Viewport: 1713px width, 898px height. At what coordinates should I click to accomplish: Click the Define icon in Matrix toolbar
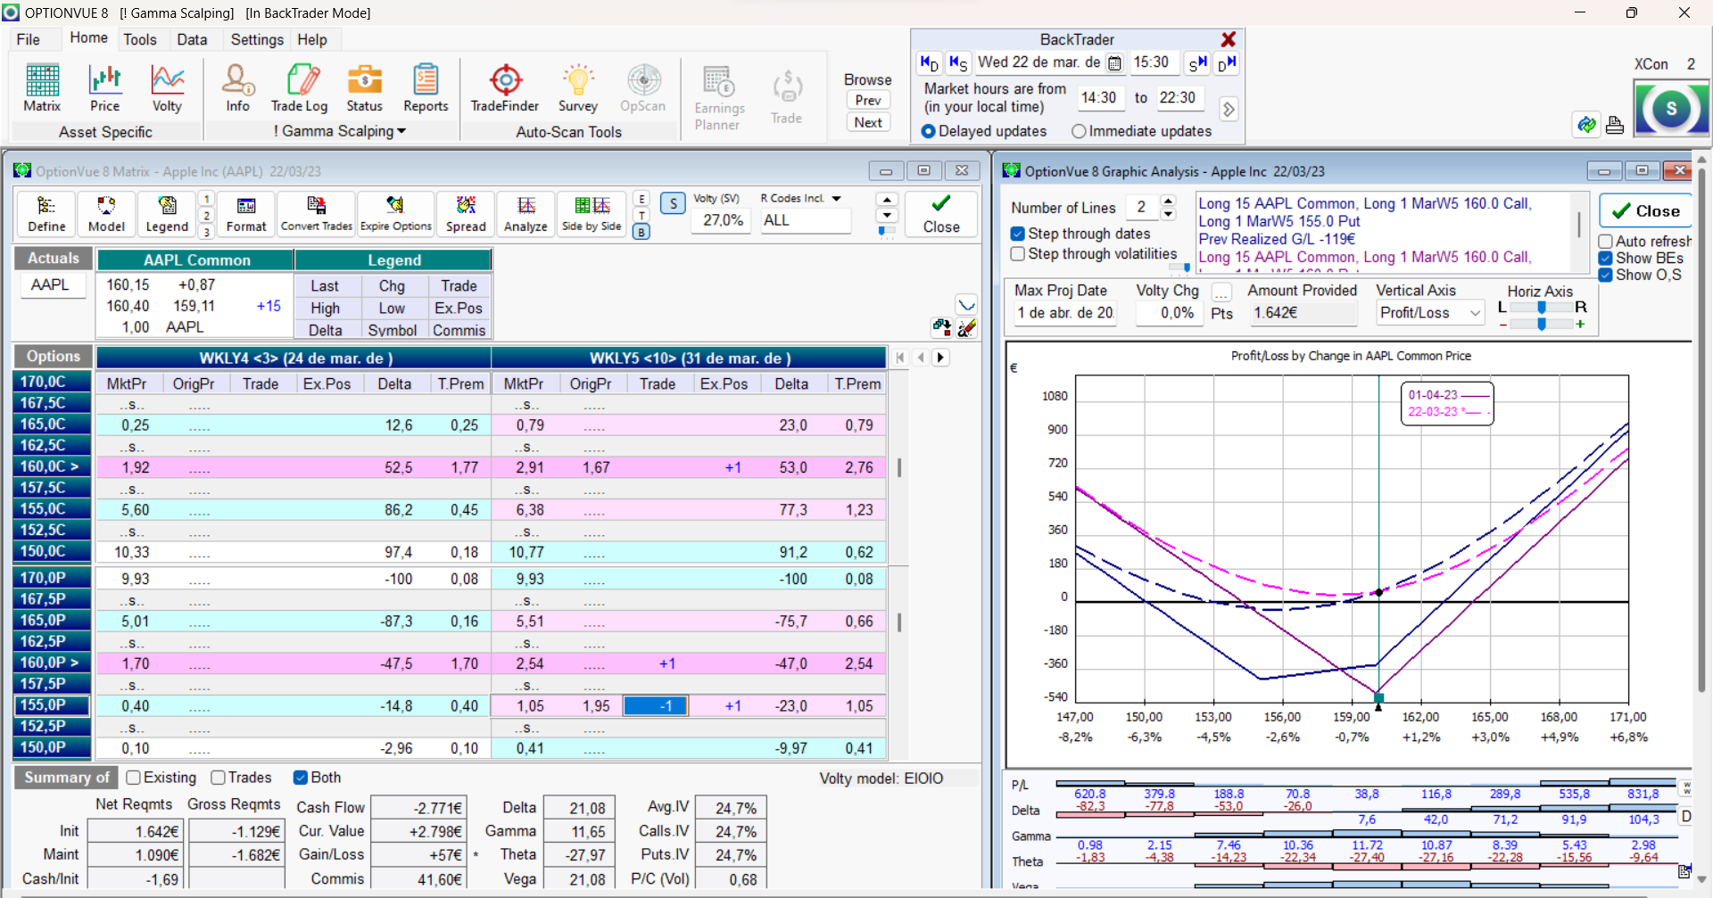point(46,215)
